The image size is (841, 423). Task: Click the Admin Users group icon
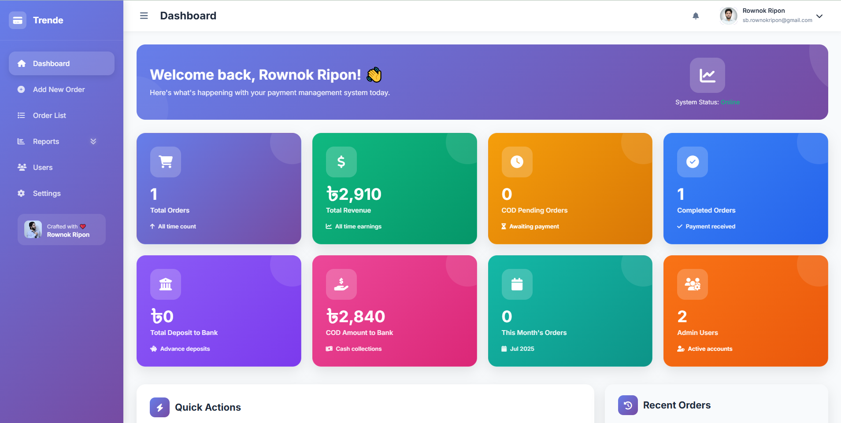[692, 284]
